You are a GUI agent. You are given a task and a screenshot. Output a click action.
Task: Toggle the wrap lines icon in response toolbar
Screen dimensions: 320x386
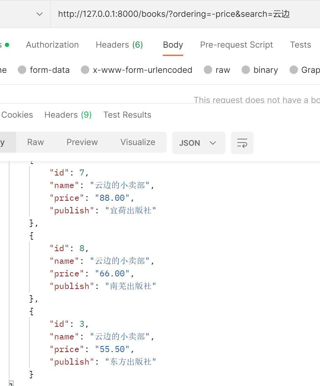click(x=242, y=143)
